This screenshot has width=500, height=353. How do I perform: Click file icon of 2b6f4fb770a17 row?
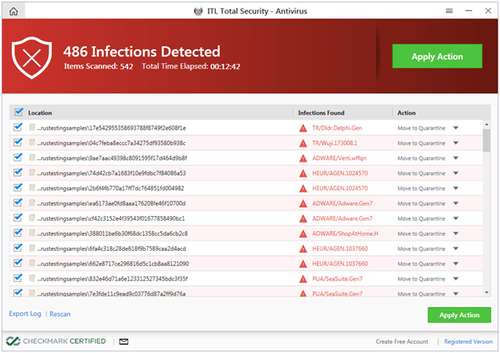pyautogui.click(x=32, y=188)
